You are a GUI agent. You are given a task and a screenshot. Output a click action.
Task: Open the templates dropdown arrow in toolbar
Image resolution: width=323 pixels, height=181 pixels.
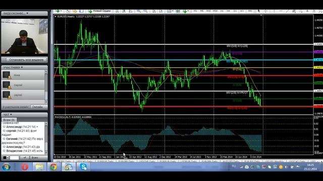(x=173, y=11)
